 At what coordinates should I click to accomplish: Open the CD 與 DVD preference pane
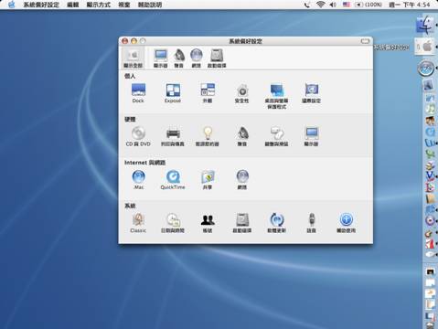pyautogui.click(x=138, y=136)
